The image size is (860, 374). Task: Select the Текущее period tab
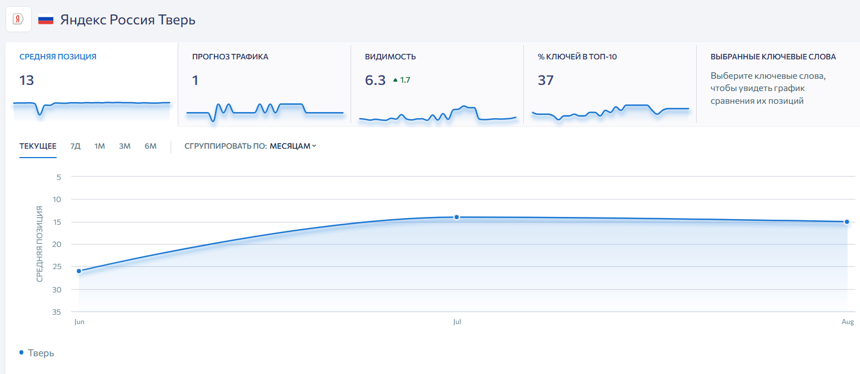point(38,146)
